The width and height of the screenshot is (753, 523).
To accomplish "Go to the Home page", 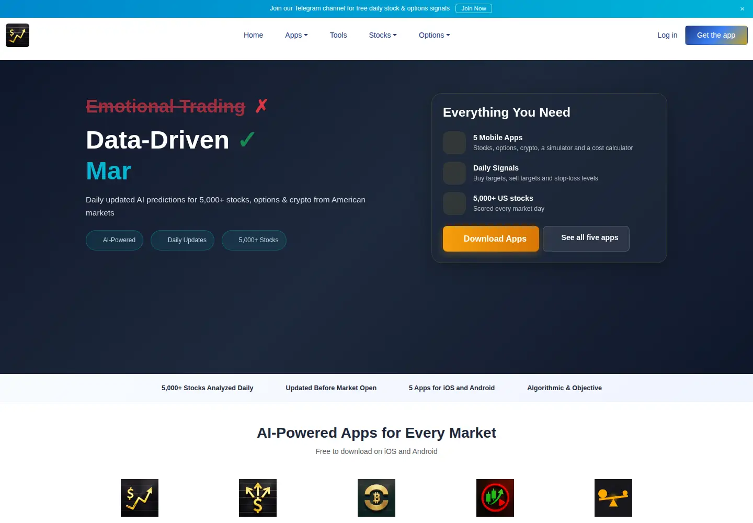I will pyautogui.click(x=253, y=35).
